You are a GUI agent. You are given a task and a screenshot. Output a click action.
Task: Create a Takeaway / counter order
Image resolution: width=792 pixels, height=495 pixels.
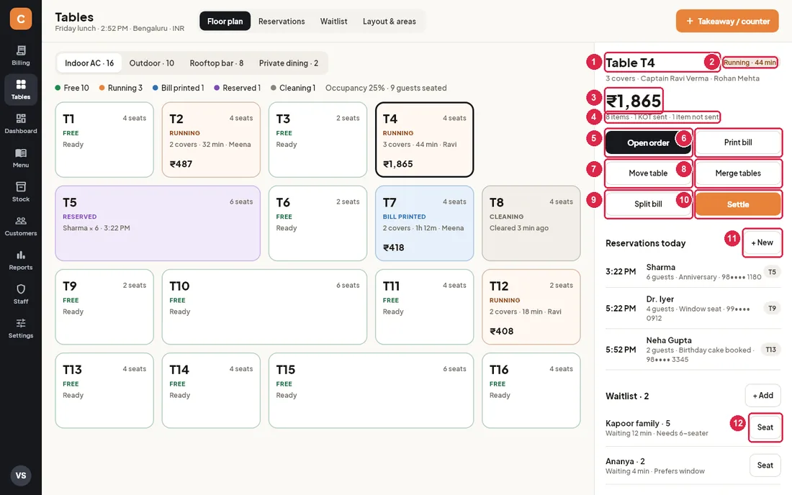pos(727,21)
